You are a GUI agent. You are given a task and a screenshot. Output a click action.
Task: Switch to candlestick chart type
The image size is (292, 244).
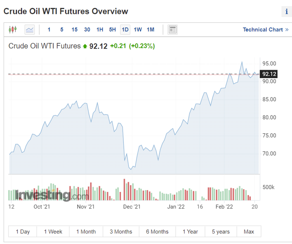click(13, 29)
